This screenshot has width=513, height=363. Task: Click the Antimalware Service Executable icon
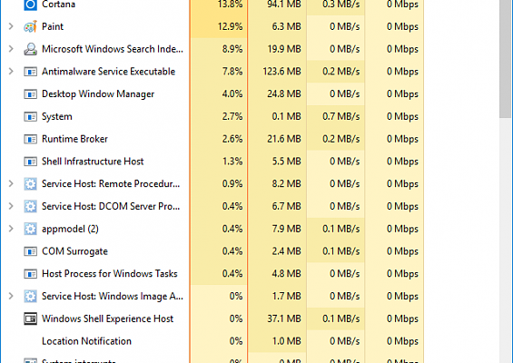pos(31,72)
